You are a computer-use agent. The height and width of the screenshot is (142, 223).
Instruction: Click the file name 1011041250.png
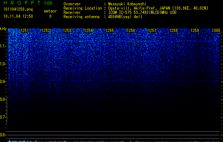click(x=18, y=10)
